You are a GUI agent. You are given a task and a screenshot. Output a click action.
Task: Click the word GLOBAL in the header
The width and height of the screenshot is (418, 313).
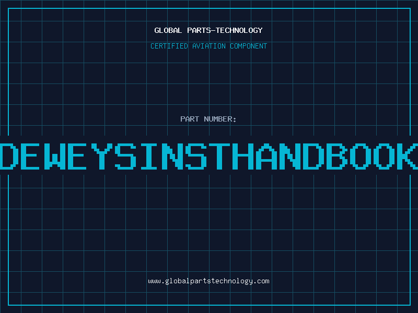[168, 30]
